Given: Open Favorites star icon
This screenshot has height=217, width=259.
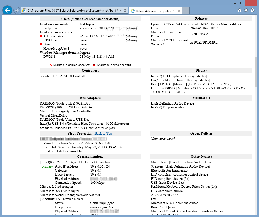Looking at the screenshot, I should (246, 10).
